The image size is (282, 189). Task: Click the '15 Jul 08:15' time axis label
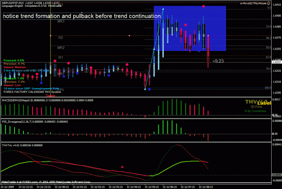(206, 187)
